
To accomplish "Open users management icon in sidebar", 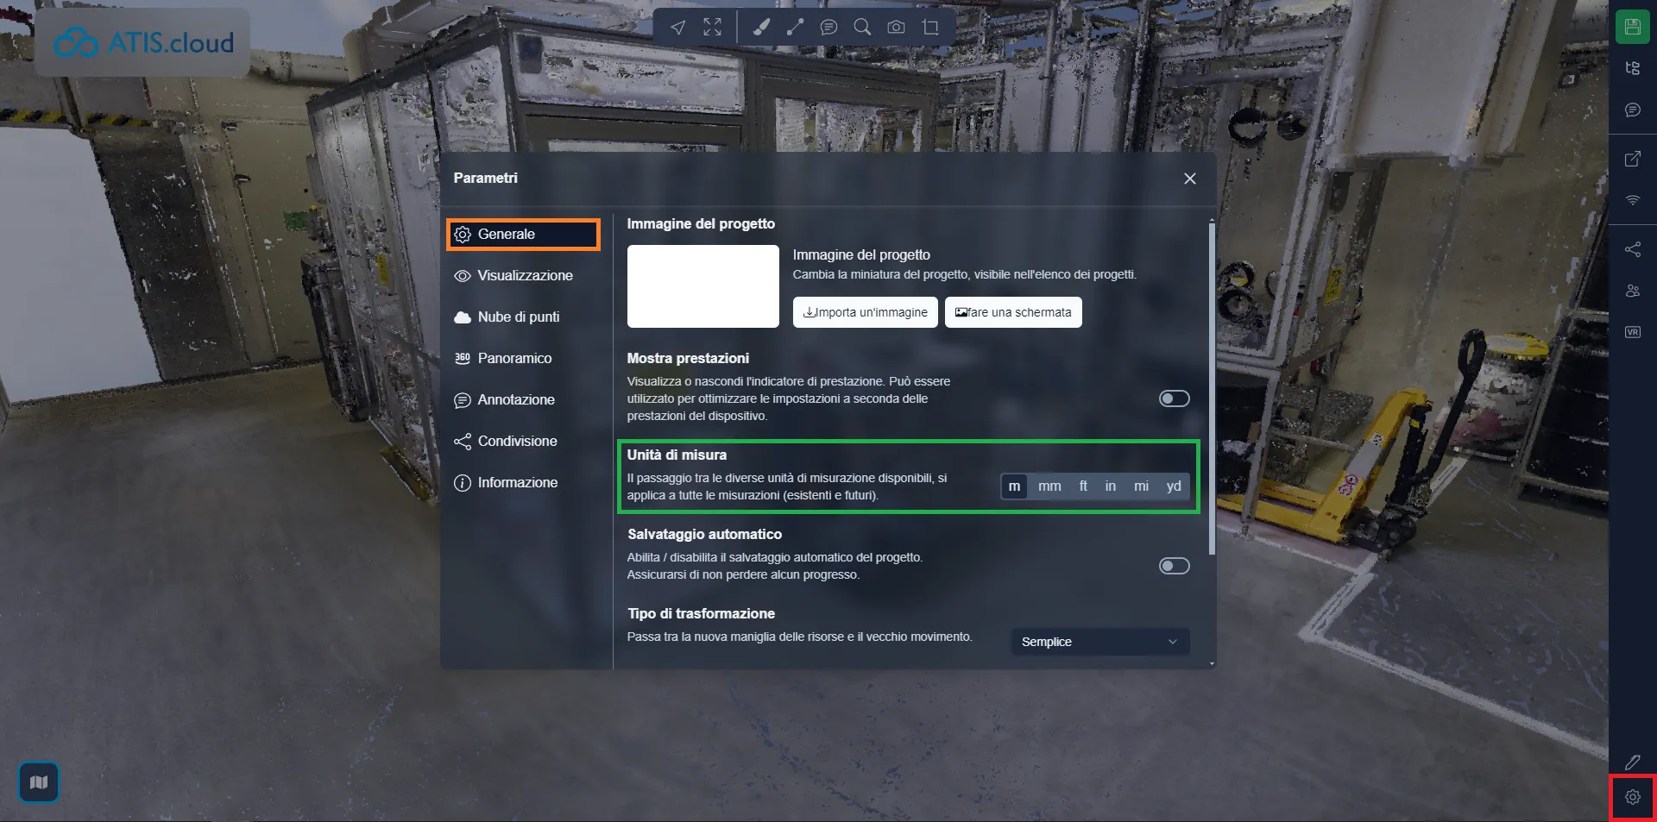I will (1632, 291).
